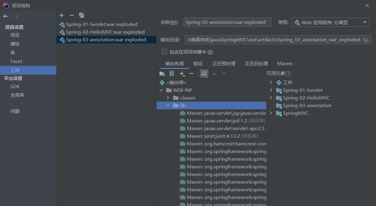Image resolution: width=376 pixels, height=206 pixels.
Task: Copy the selected artifact
Action: pos(82,15)
